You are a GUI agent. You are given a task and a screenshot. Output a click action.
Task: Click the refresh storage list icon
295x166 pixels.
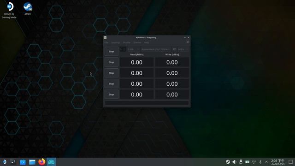(x=174, y=49)
